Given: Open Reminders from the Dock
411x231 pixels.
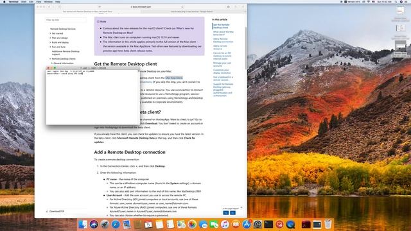Looking at the screenshot, I should 170,225.
